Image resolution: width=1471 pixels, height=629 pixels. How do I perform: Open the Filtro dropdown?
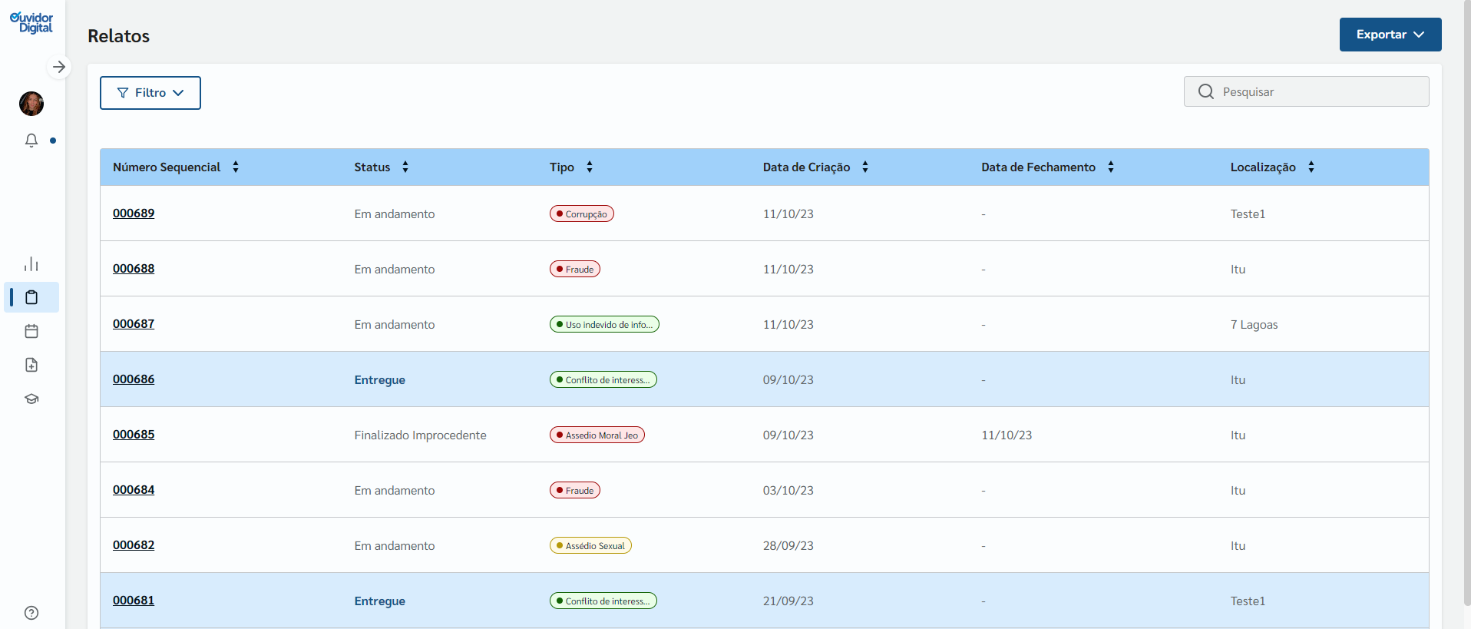(x=150, y=93)
